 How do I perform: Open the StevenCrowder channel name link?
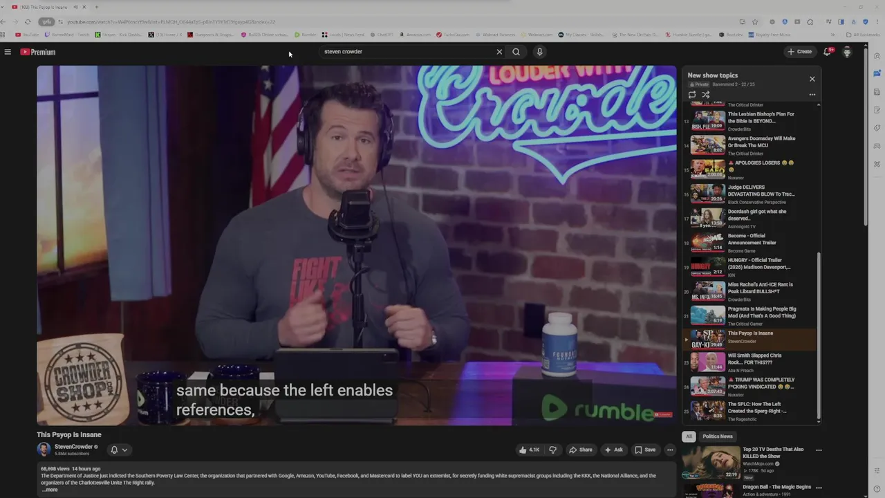[x=73, y=447]
